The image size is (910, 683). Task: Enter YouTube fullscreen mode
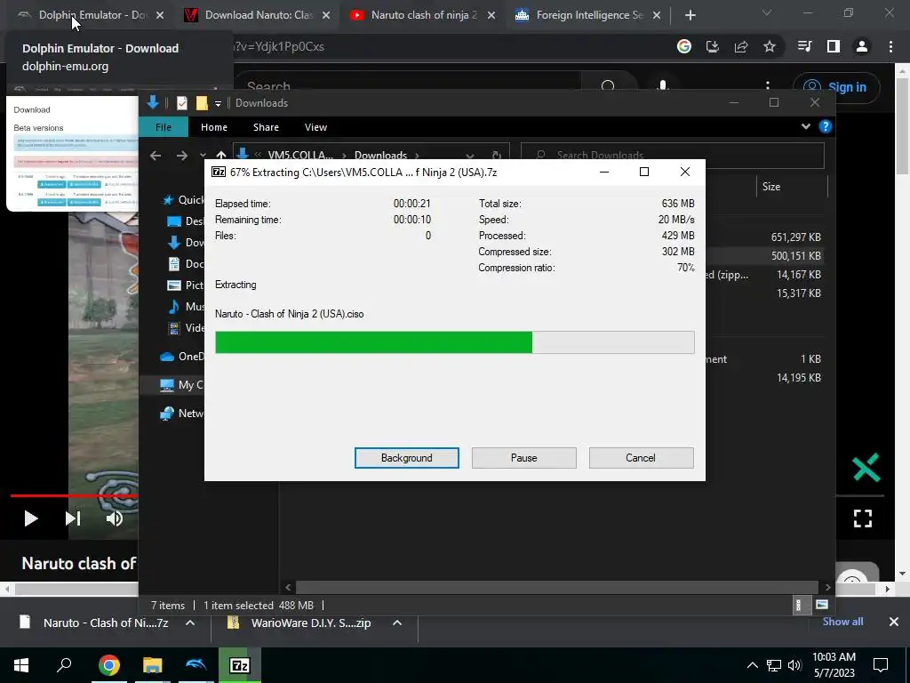[862, 518]
